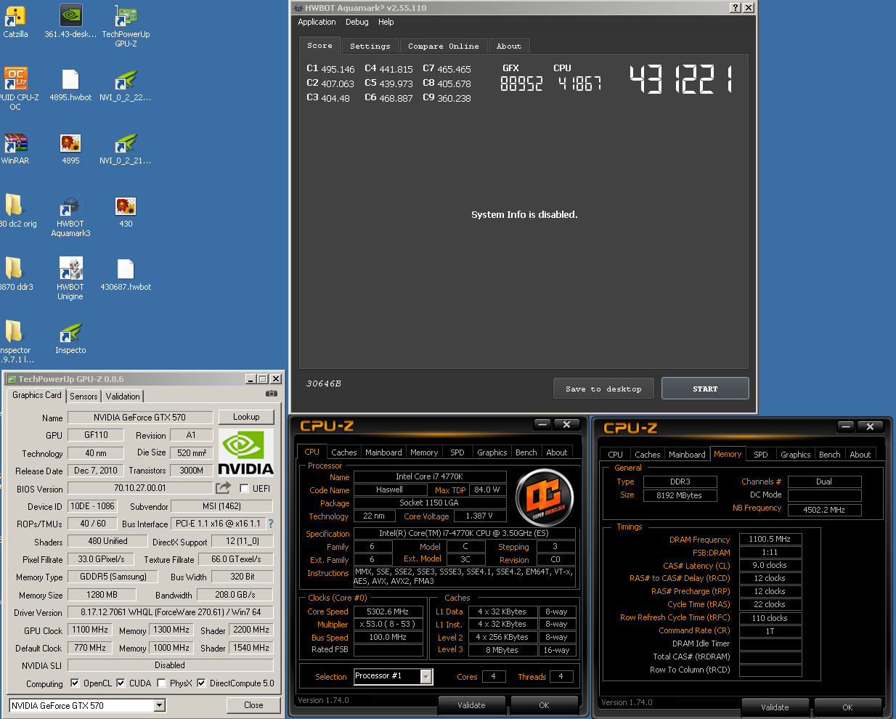Switch to Compare Online tab

[443, 46]
